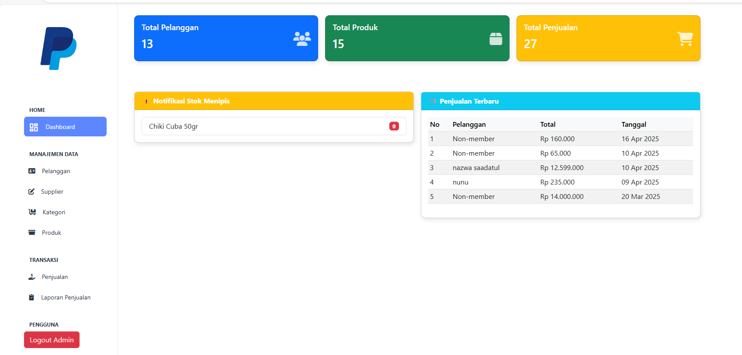This screenshot has height=355, width=742.
Task: Click the Penjualan hand icon
Action: coord(32,277)
